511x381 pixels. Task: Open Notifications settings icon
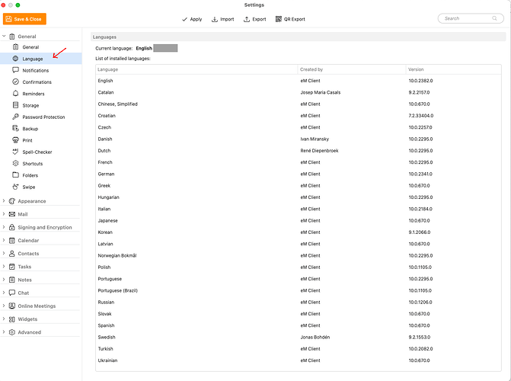pos(15,70)
